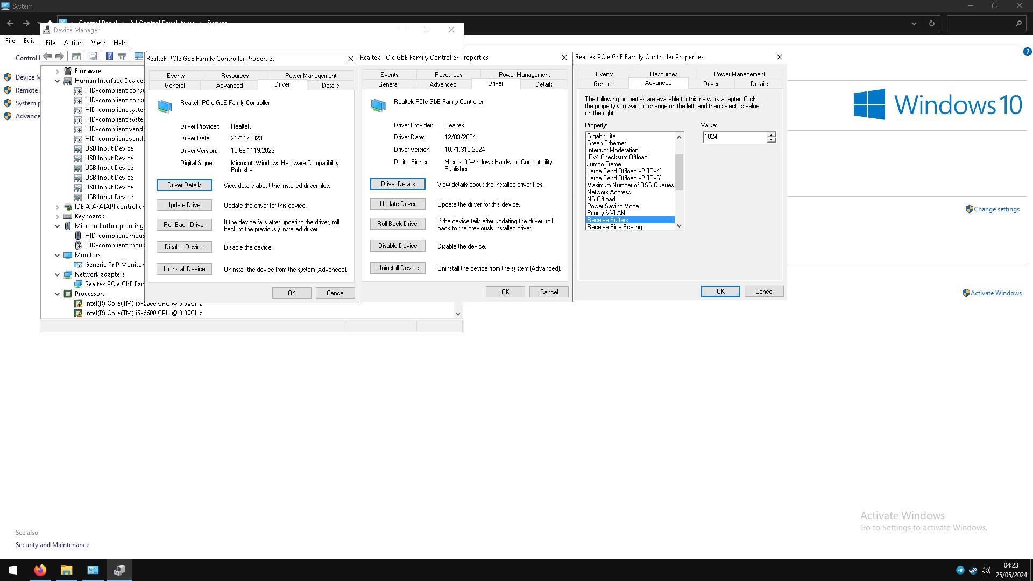Click the Change settings link
This screenshot has width=1033, height=581.
996,209
